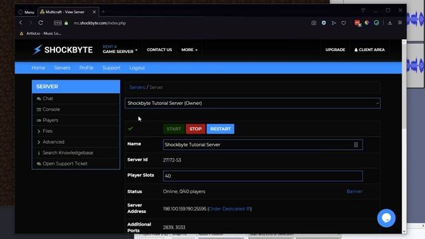Go to Home in the blue nav bar
This screenshot has height=239, width=425.
[x=39, y=68]
